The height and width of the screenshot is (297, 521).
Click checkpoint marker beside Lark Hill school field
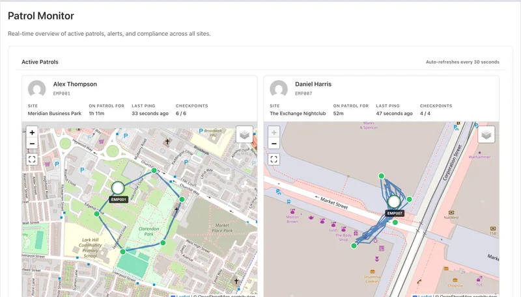(123, 252)
